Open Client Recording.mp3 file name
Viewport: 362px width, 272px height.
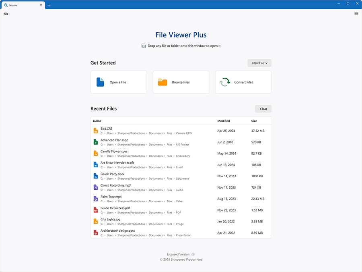tap(115, 185)
